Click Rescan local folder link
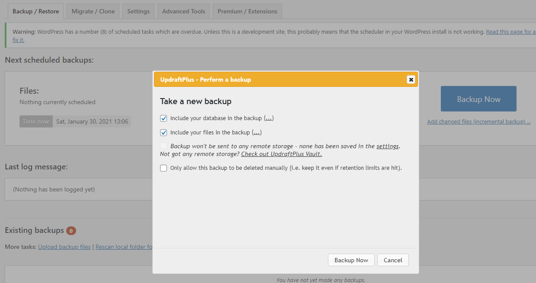Viewport: 536px width, 283px height. [x=124, y=247]
